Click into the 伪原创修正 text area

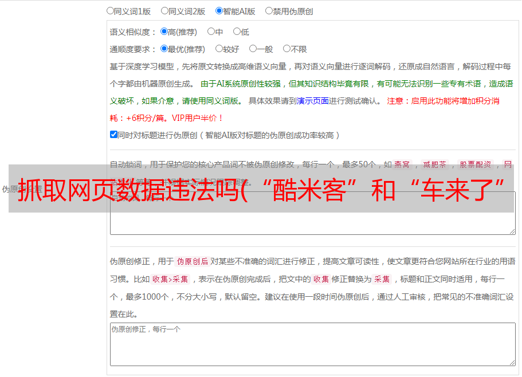[x=313, y=344]
